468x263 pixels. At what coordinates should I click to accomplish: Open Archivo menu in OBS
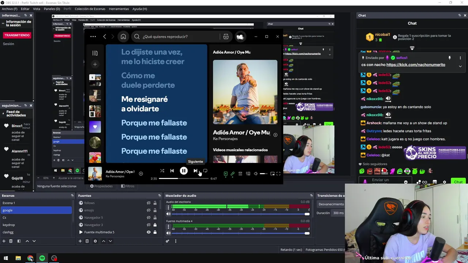tap(10, 9)
